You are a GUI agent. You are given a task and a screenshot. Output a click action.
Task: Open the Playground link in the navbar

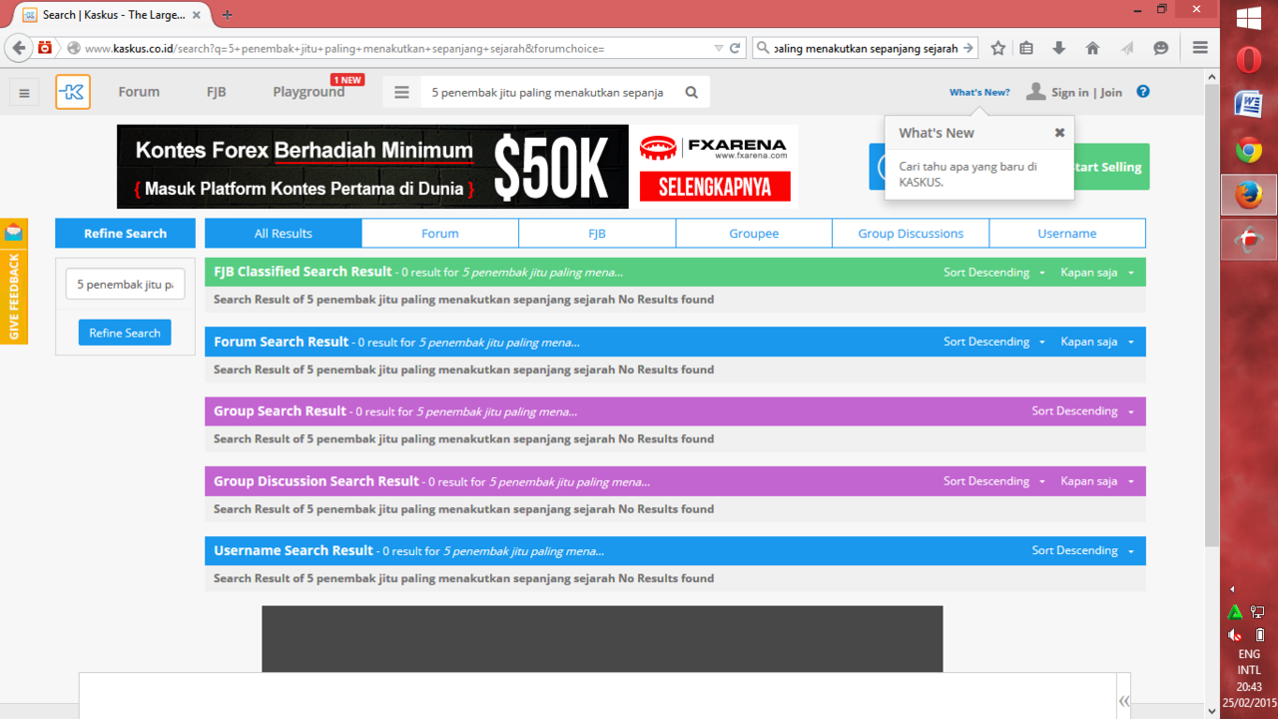click(309, 92)
